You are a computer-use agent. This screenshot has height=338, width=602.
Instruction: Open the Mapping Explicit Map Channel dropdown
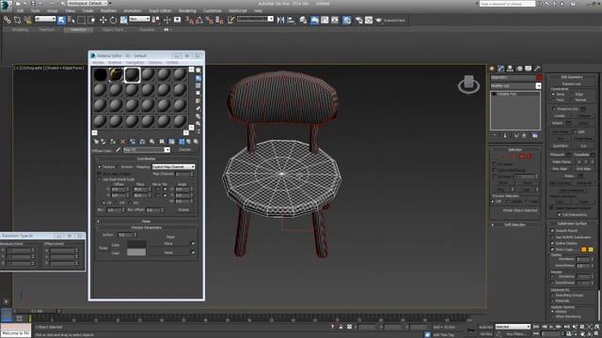pyautogui.click(x=173, y=167)
